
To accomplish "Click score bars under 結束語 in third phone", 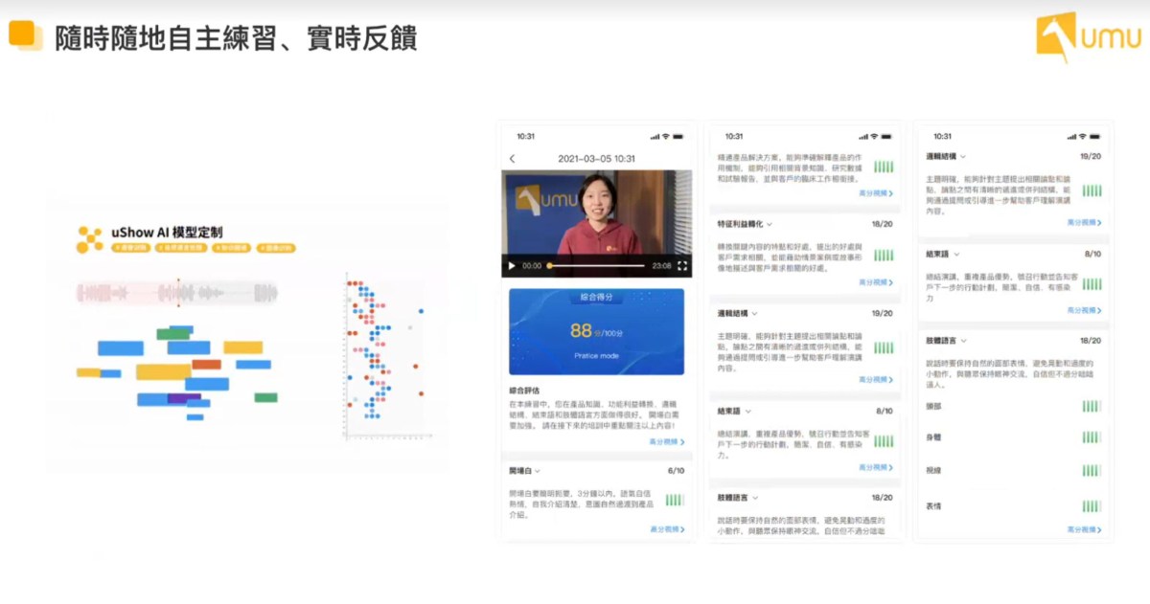I will [1092, 284].
